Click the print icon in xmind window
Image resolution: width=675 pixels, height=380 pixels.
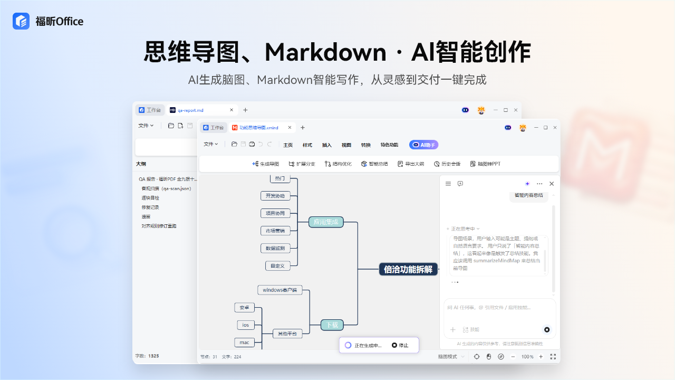(252, 144)
